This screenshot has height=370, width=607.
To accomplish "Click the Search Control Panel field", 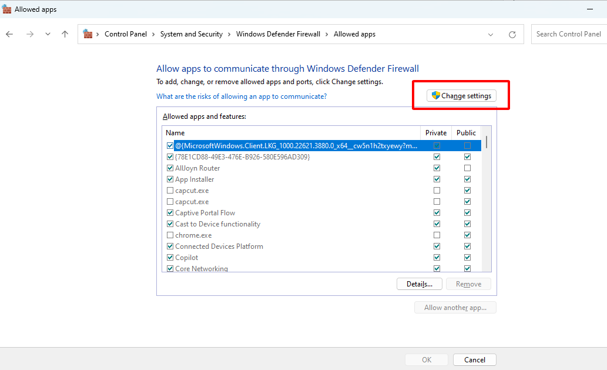I will coord(569,34).
